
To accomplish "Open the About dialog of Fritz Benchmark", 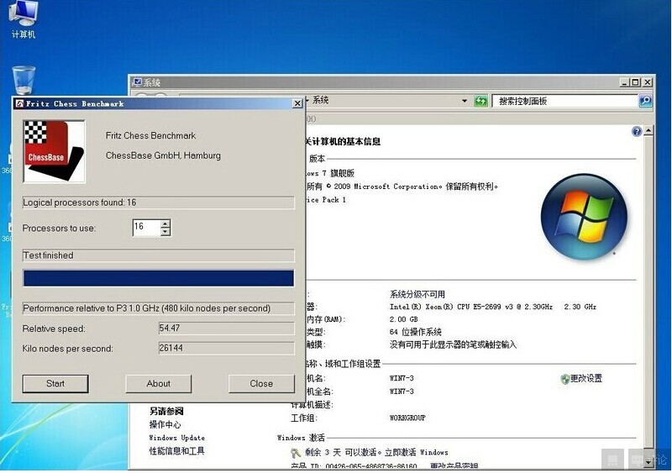I will (159, 384).
